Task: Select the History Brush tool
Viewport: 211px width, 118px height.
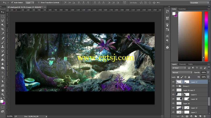Action: point(3,51)
